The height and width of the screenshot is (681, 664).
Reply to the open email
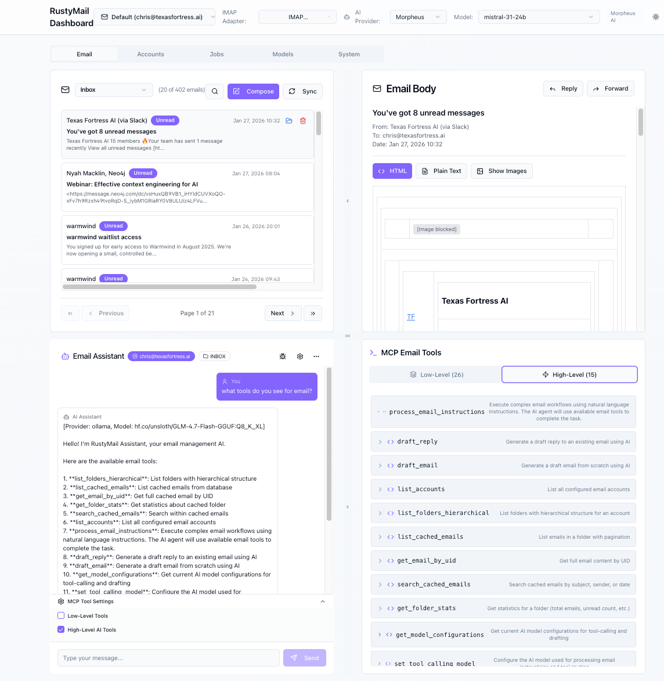[x=563, y=89]
